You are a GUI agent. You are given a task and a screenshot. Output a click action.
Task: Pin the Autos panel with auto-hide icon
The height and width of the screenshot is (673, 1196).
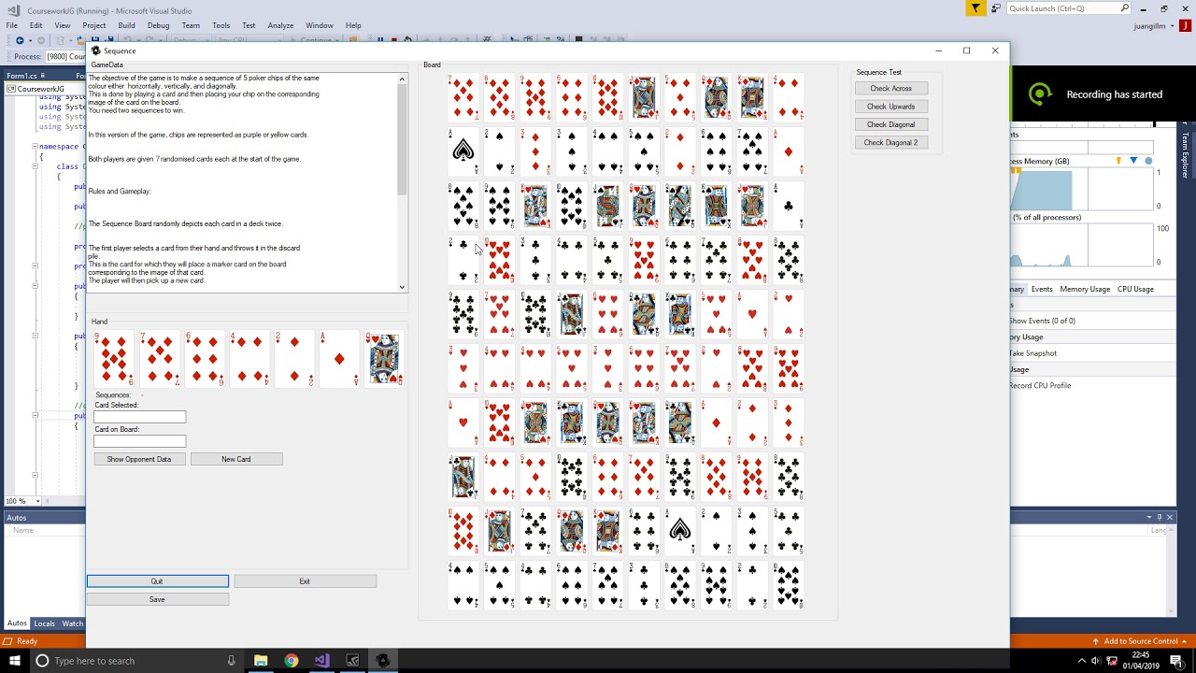pyautogui.click(x=1160, y=517)
